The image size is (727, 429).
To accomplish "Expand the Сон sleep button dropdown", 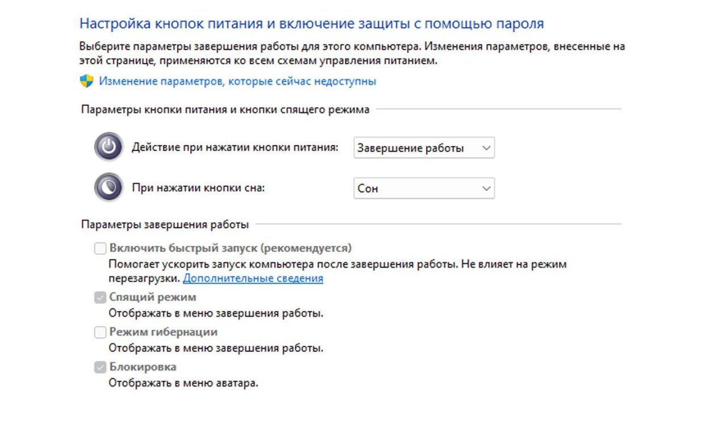I will [x=424, y=188].
